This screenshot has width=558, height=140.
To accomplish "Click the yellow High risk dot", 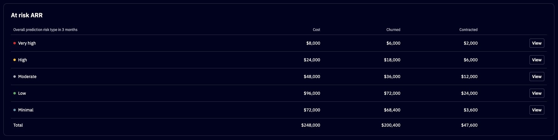I will click(x=15, y=60).
